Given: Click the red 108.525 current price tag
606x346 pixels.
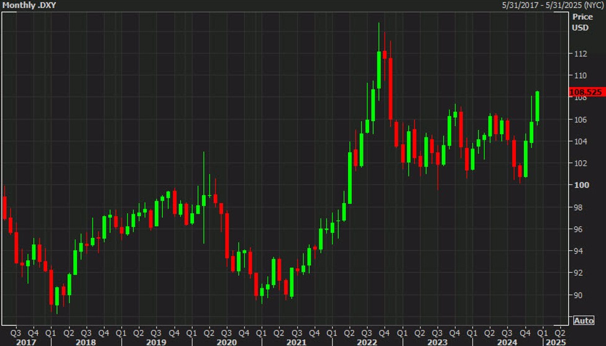Looking at the screenshot, I should click(585, 92).
